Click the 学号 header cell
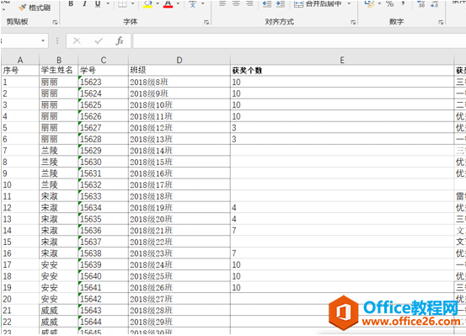466x336 pixels. (104, 71)
